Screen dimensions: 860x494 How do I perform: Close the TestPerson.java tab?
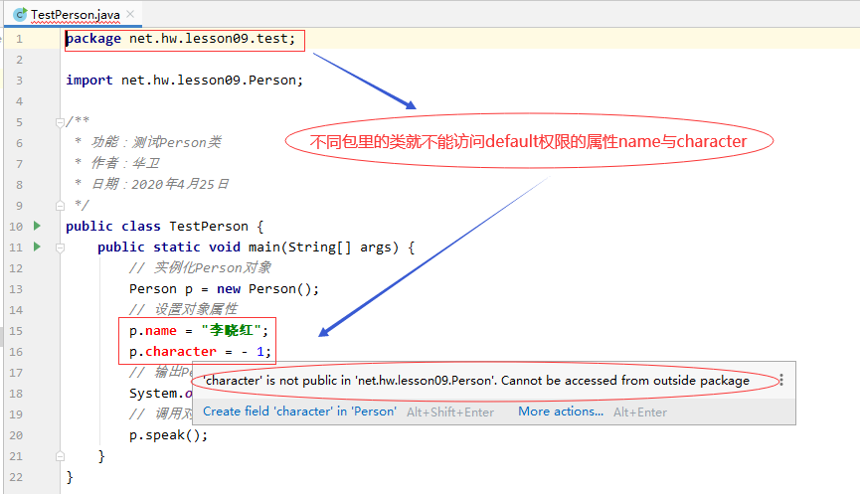pyautogui.click(x=130, y=14)
